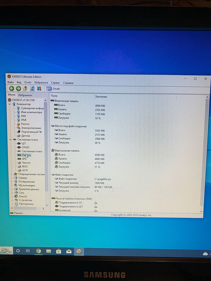Click the scroll-down arrow of details pane
This screenshot has width=211, height=281.
coord(201,212)
